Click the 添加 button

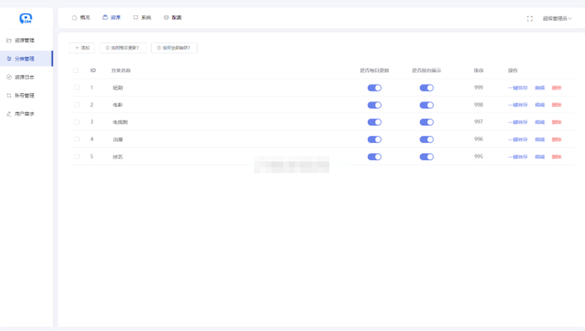click(x=82, y=48)
